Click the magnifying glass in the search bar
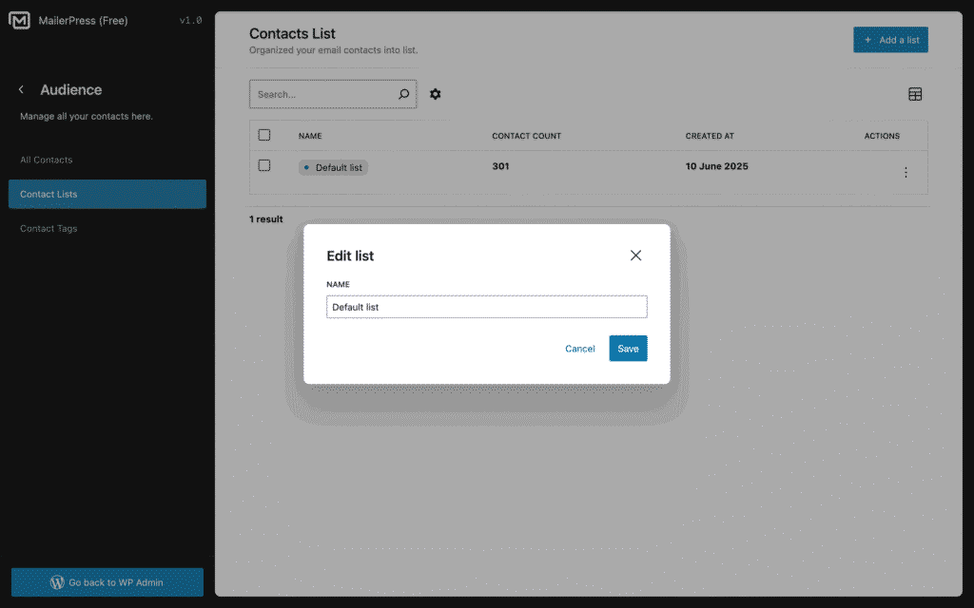Viewport: 974px width, 608px height. [403, 94]
